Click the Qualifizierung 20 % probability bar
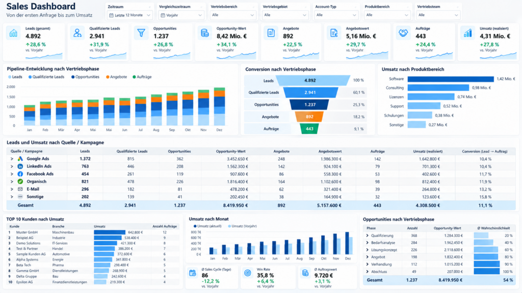 (481, 236)
